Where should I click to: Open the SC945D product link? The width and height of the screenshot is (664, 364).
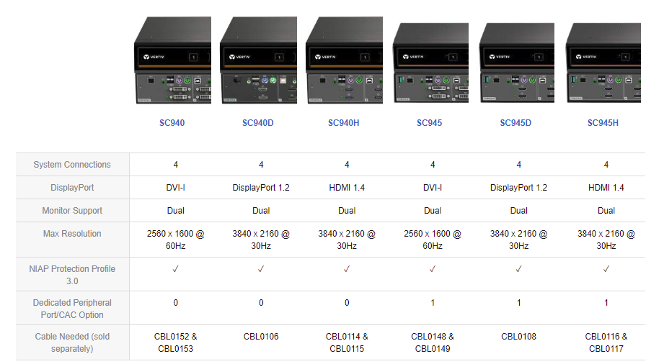click(515, 123)
